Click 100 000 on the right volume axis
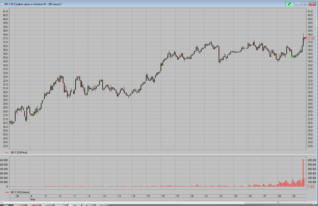 pyautogui.click(x=312, y=182)
